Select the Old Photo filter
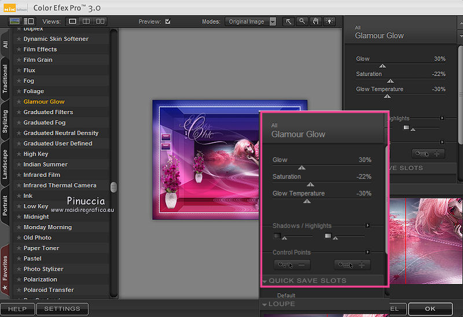This screenshot has height=317, width=463. tap(38, 238)
